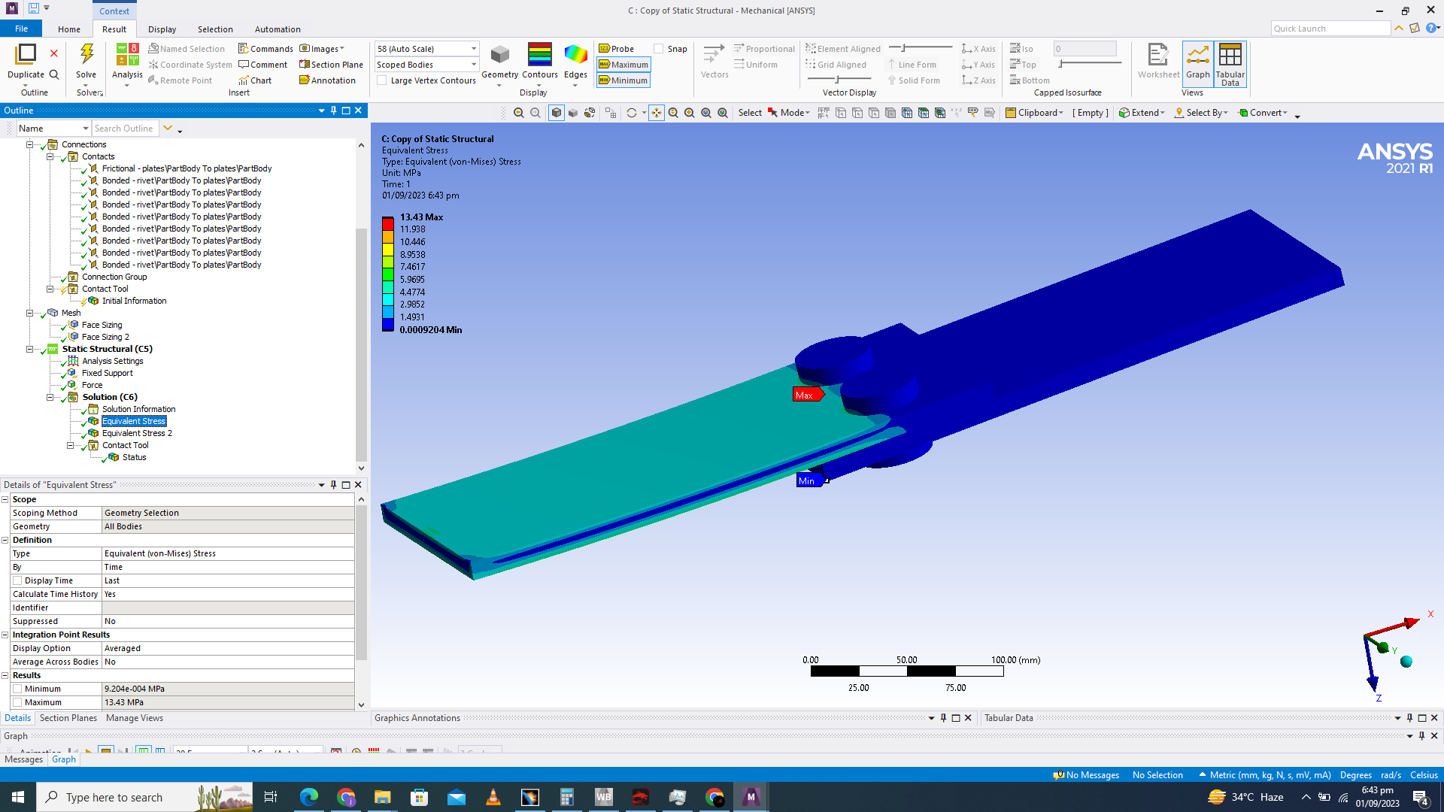Collapse the Scope section in Details
Viewport: 1444px width, 812px height.
tap(5, 499)
